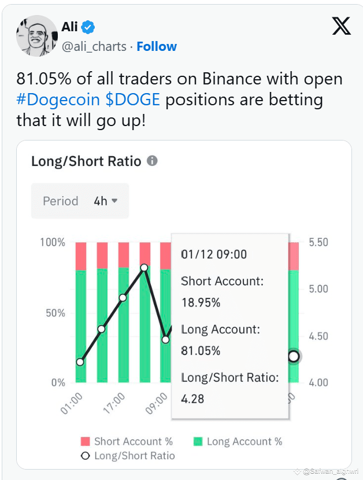Click the blue verified badge
The width and height of the screenshot is (363, 480).
coord(88,27)
